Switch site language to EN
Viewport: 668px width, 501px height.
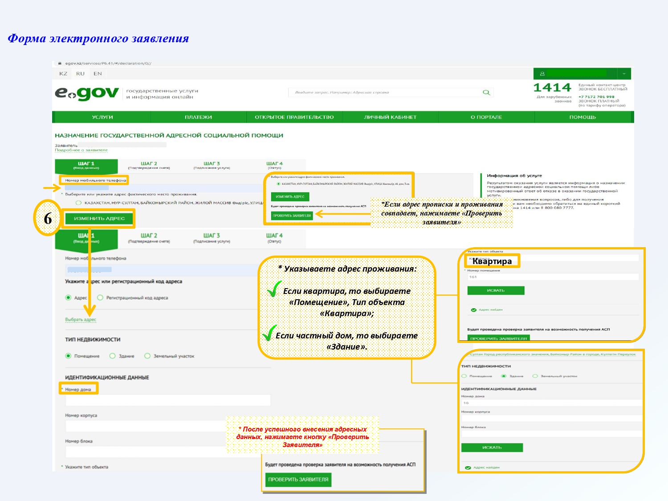[x=98, y=73]
